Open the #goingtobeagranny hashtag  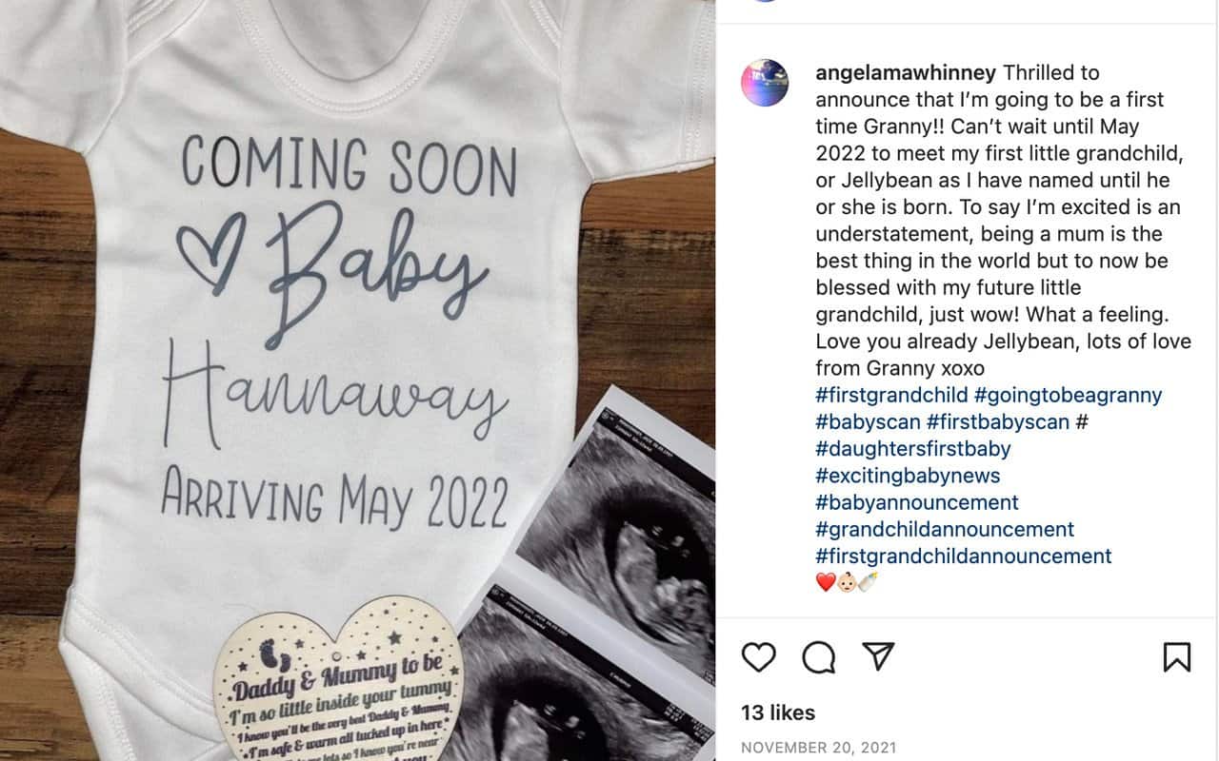point(1069,395)
